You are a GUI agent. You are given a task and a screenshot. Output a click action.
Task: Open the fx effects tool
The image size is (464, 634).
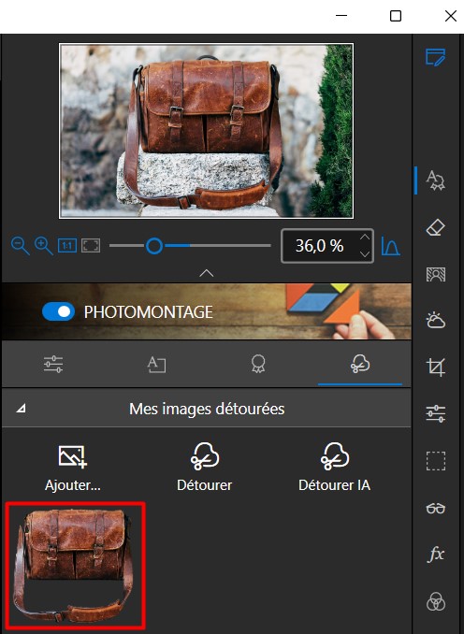pos(436,555)
